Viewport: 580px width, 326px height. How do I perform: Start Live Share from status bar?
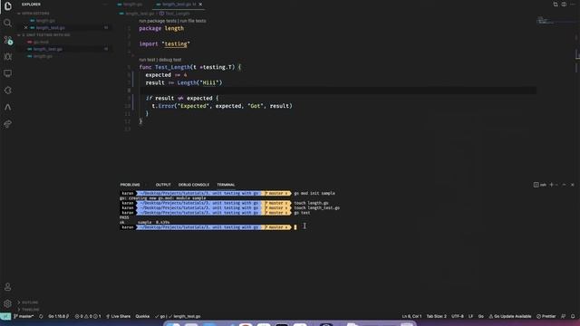pos(119,316)
